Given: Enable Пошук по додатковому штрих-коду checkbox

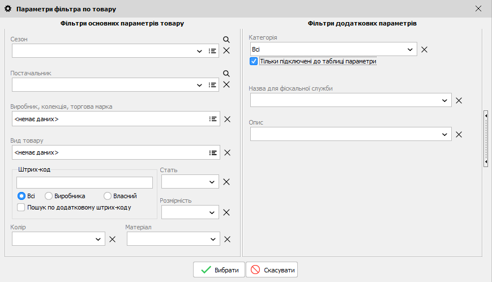Looking at the screenshot, I should [x=21, y=207].
